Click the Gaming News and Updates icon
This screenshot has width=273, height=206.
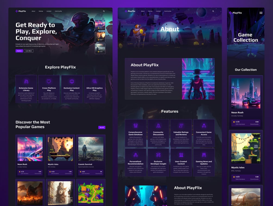[x=204, y=155]
